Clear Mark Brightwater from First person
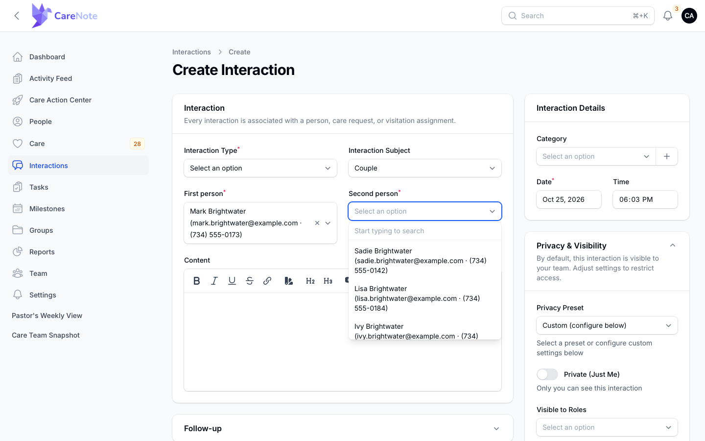Image resolution: width=705 pixels, height=441 pixels. (x=317, y=223)
